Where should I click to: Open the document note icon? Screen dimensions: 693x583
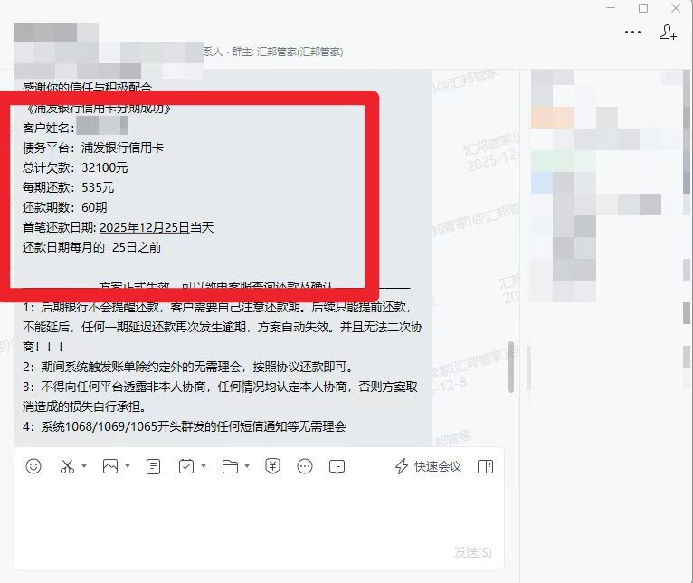pos(153,466)
